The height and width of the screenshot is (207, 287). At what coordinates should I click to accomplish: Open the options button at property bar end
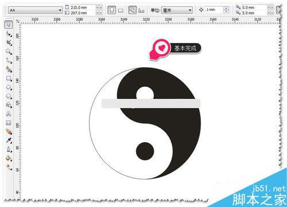tap(279, 10)
